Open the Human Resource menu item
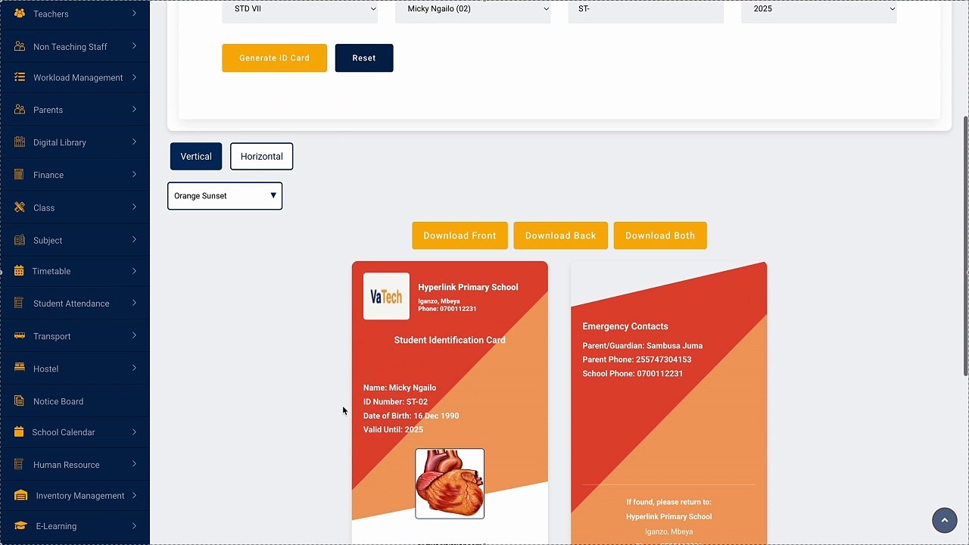This screenshot has width=969, height=545. (x=75, y=465)
